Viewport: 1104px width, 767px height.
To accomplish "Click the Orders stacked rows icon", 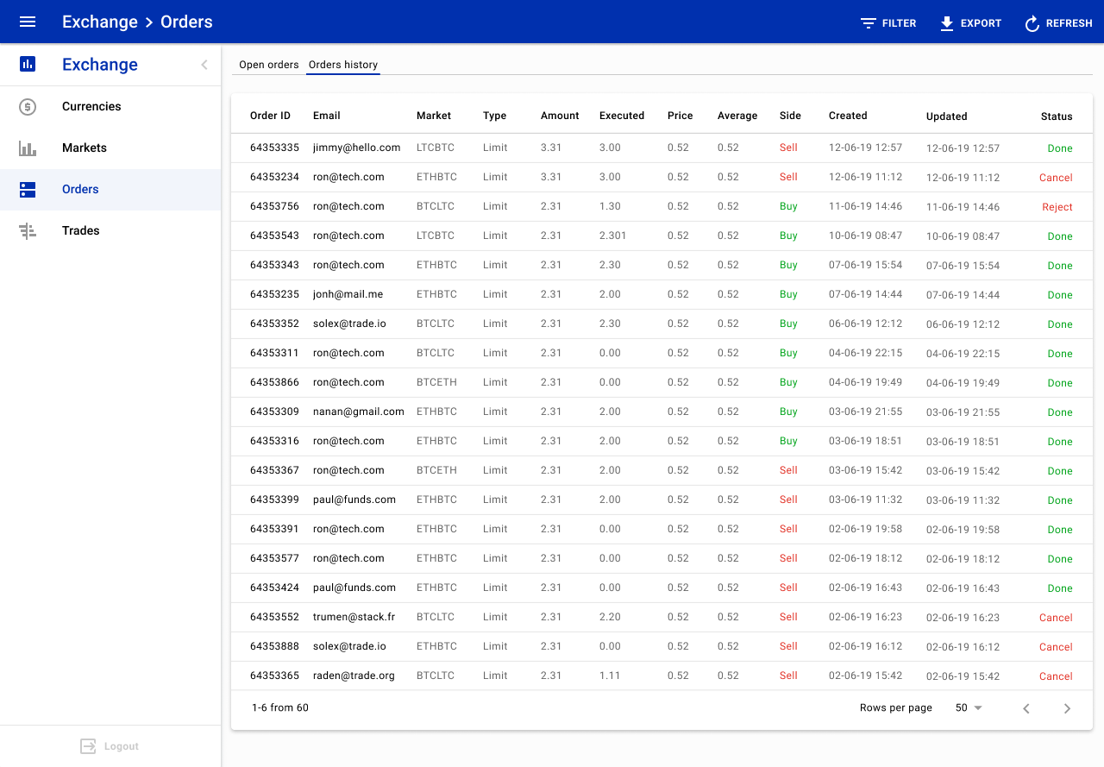I will pyautogui.click(x=28, y=190).
